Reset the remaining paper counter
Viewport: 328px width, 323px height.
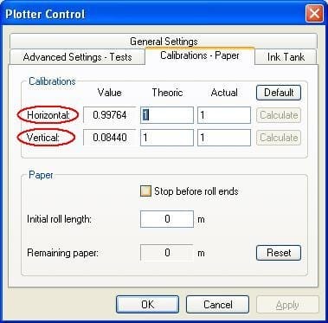[x=279, y=253]
